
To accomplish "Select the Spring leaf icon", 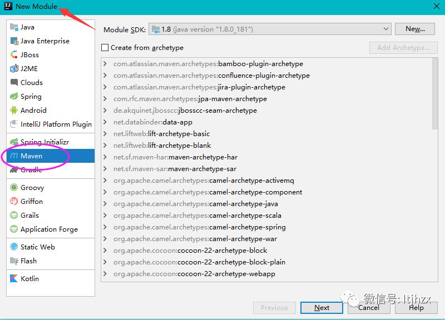I will (14, 96).
